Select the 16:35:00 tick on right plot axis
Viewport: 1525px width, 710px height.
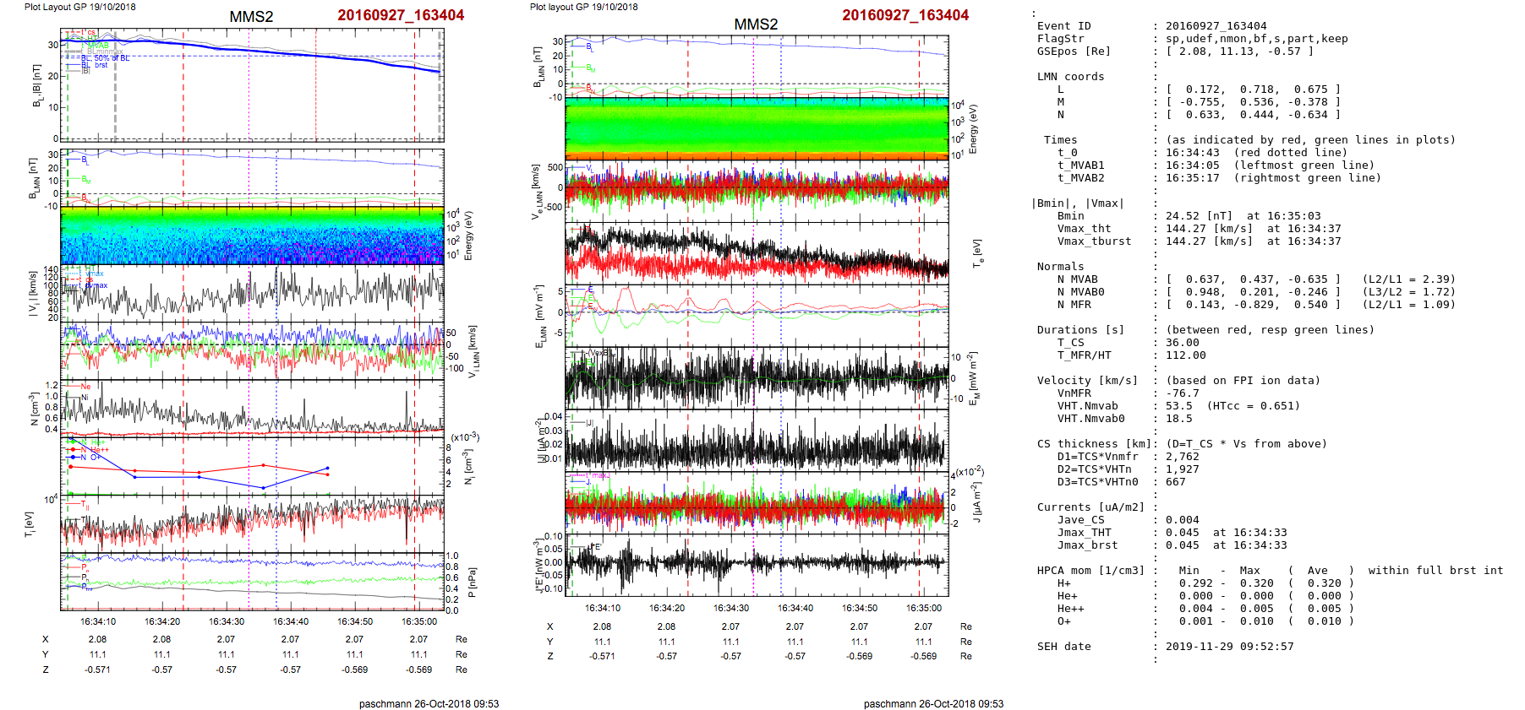[x=923, y=608]
